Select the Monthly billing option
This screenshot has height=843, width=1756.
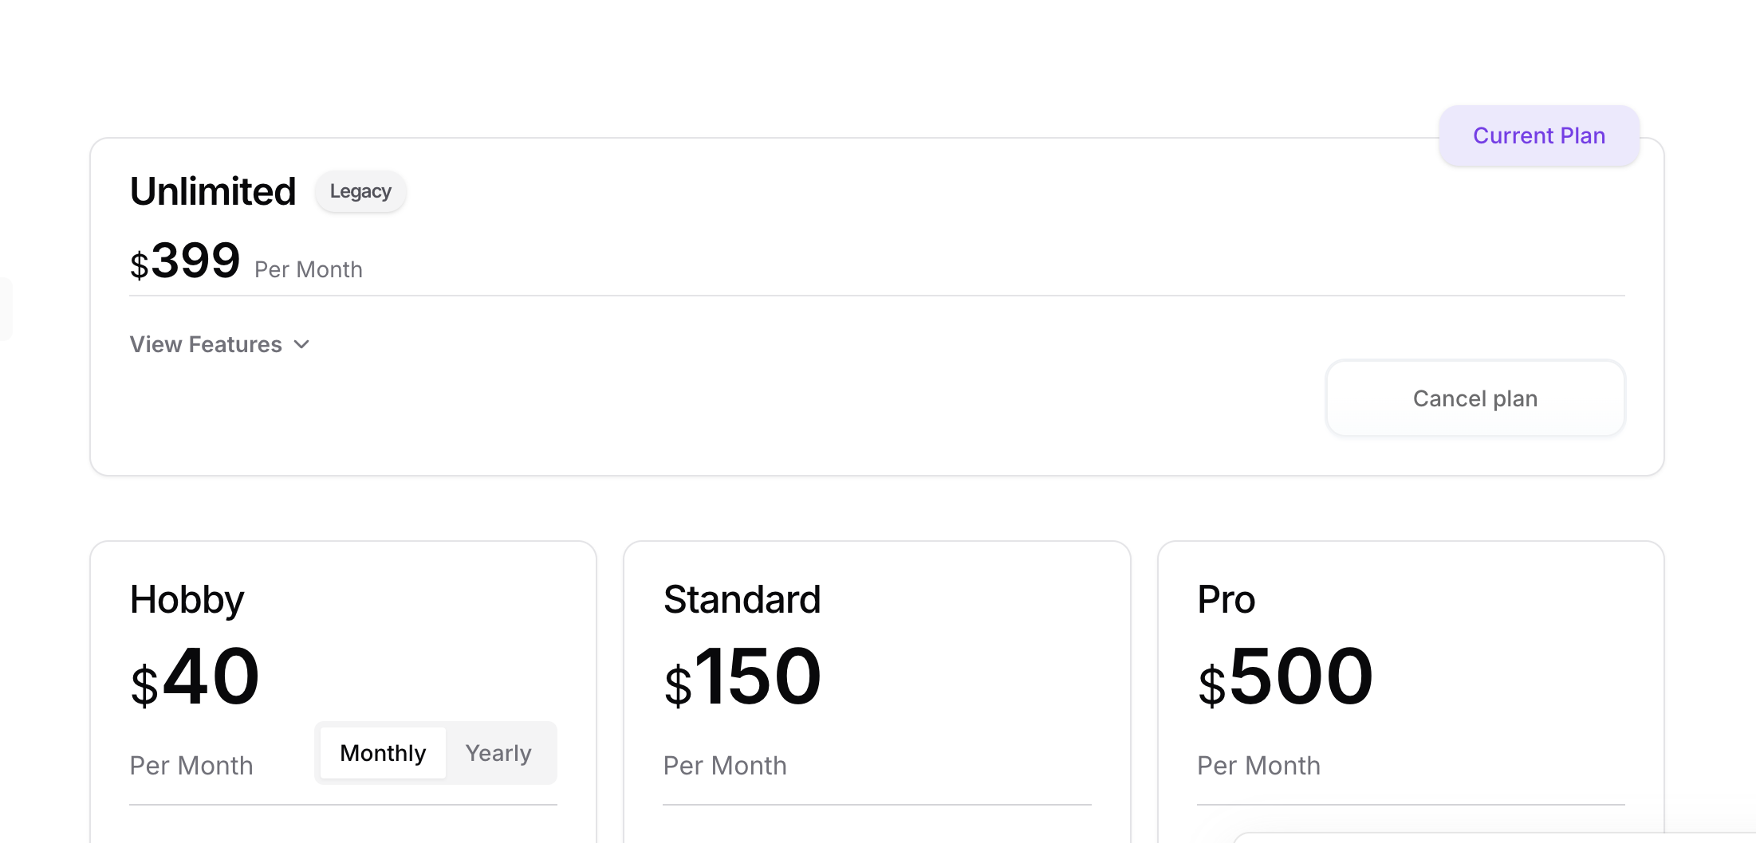383,753
